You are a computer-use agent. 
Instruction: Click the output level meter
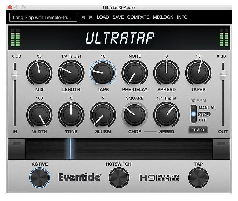[x=224, y=38]
